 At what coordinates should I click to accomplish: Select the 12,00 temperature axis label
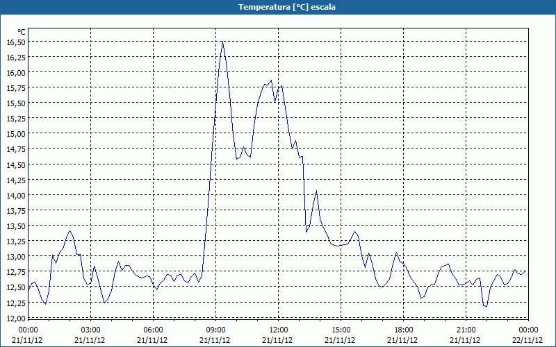tap(16, 319)
